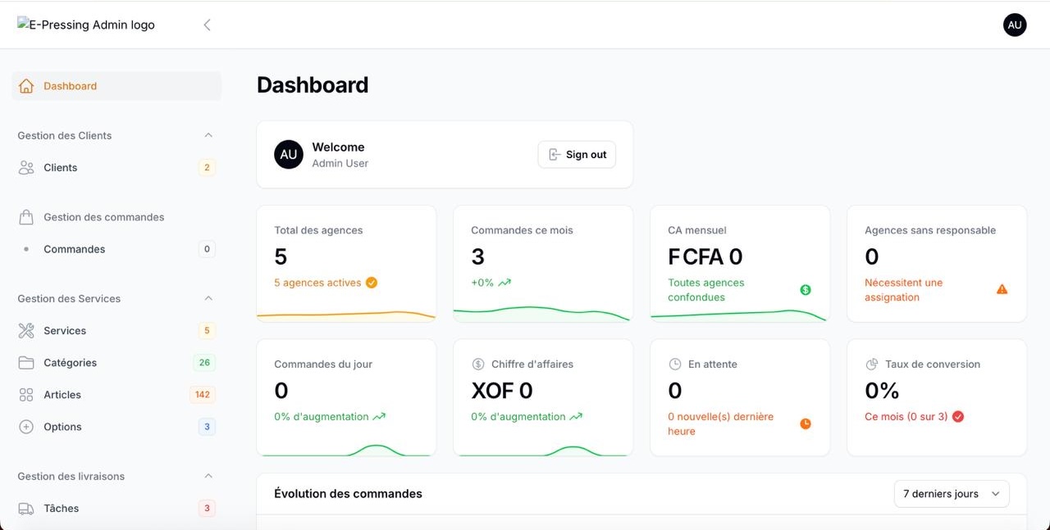Click the AU avatar in top bar
This screenshot has height=530, width=1050.
1015,25
